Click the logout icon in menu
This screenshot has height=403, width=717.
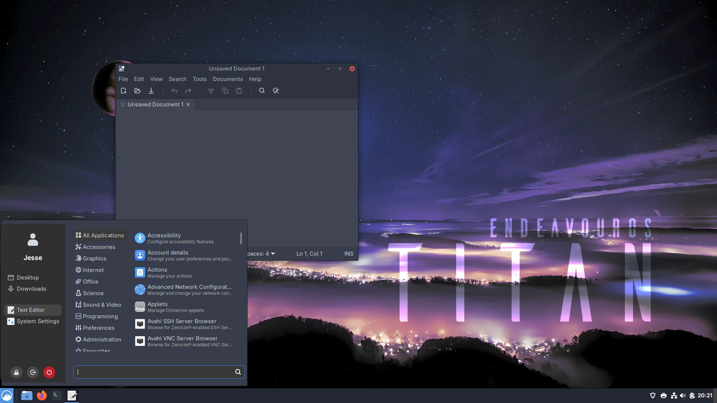pos(33,372)
